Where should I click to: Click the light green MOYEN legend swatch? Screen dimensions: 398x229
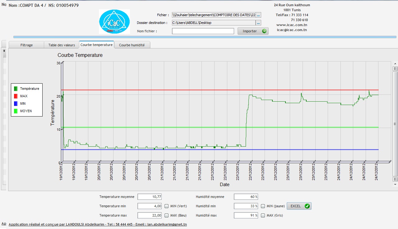coord(16,111)
